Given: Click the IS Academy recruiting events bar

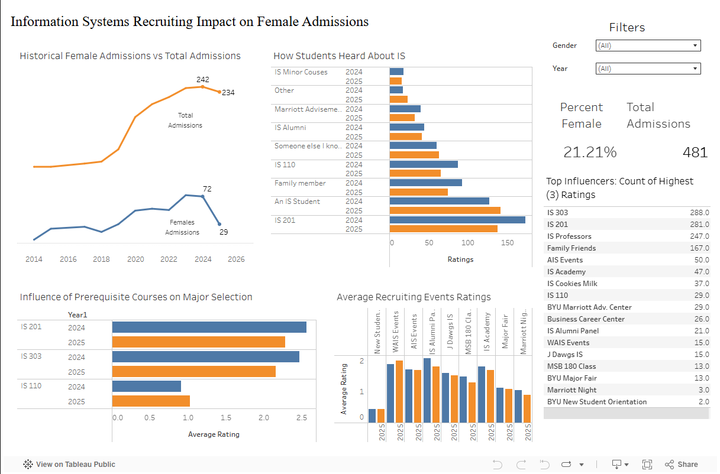Looking at the screenshot, I should pos(483,390).
